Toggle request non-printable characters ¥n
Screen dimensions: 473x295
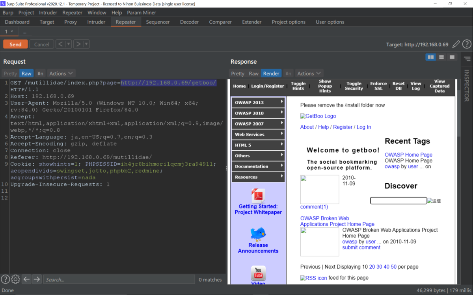tap(40, 73)
